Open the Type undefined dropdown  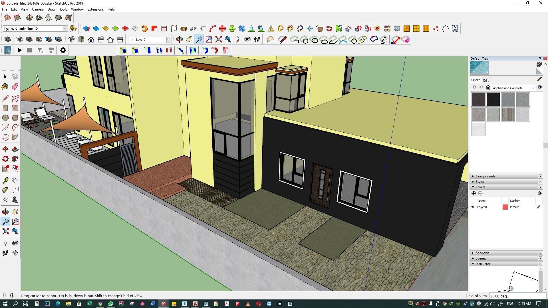tap(65, 29)
